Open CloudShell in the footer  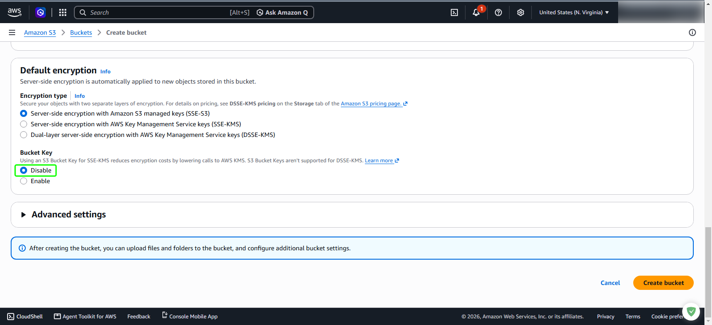[x=25, y=317]
